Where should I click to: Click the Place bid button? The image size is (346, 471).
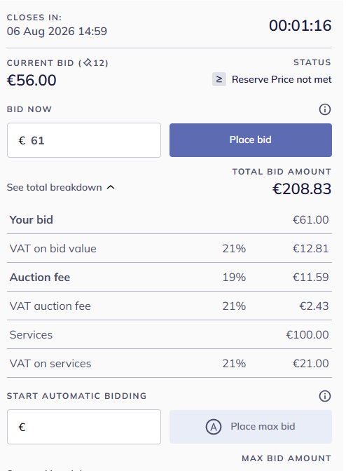tap(251, 140)
